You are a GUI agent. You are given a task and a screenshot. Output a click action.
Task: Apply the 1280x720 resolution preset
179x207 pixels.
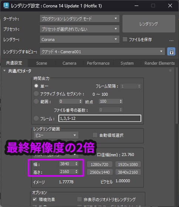click(99, 164)
